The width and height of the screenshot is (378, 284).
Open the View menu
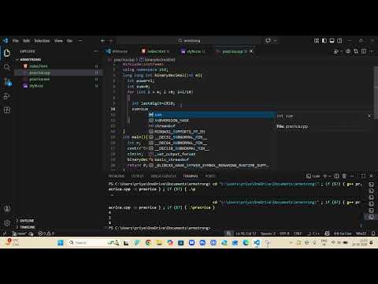tap(58, 41)
